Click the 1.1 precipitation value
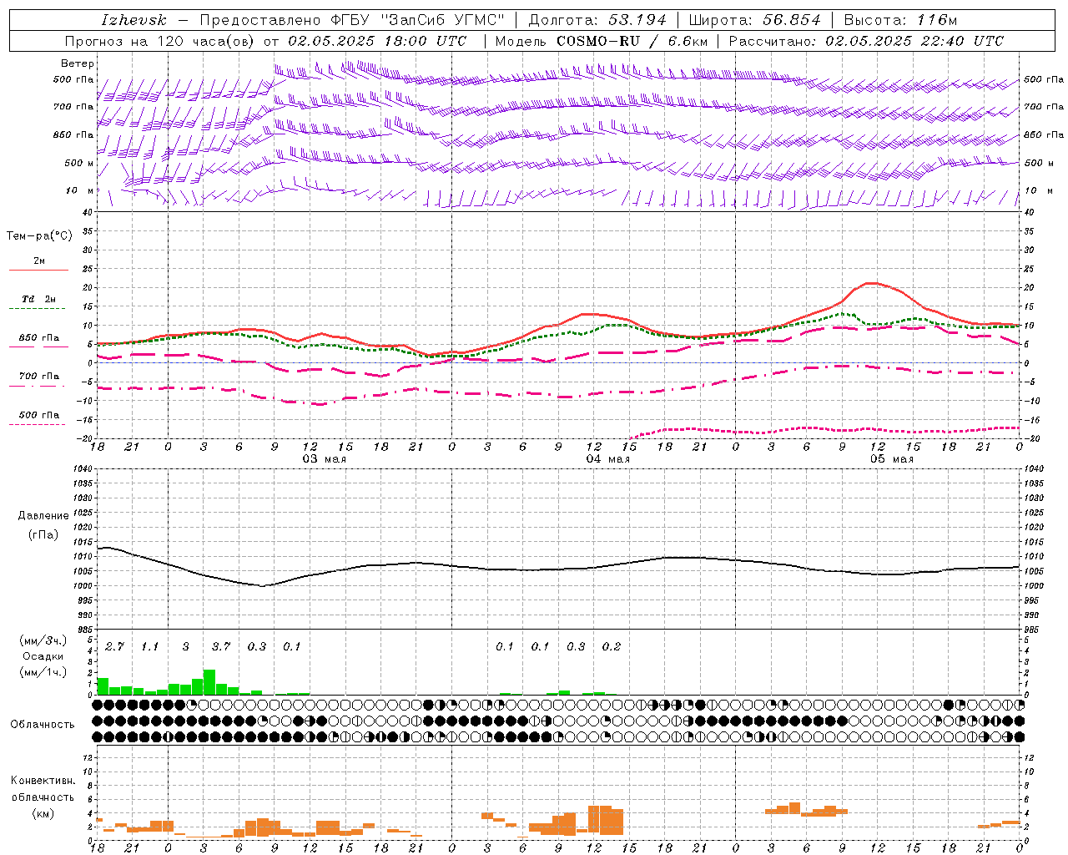 coord(149,646)
